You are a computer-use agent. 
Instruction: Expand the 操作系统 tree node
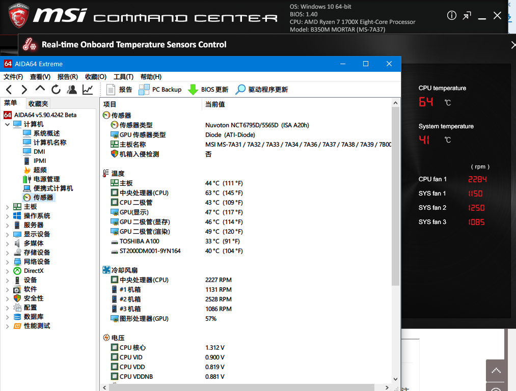coord(7,216)
